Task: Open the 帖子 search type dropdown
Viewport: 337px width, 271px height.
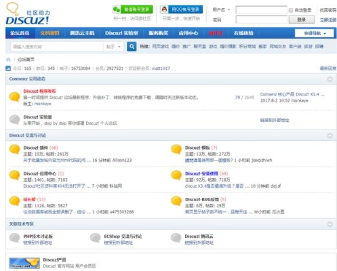Action: pyautogui.click(x=113, y=47)
